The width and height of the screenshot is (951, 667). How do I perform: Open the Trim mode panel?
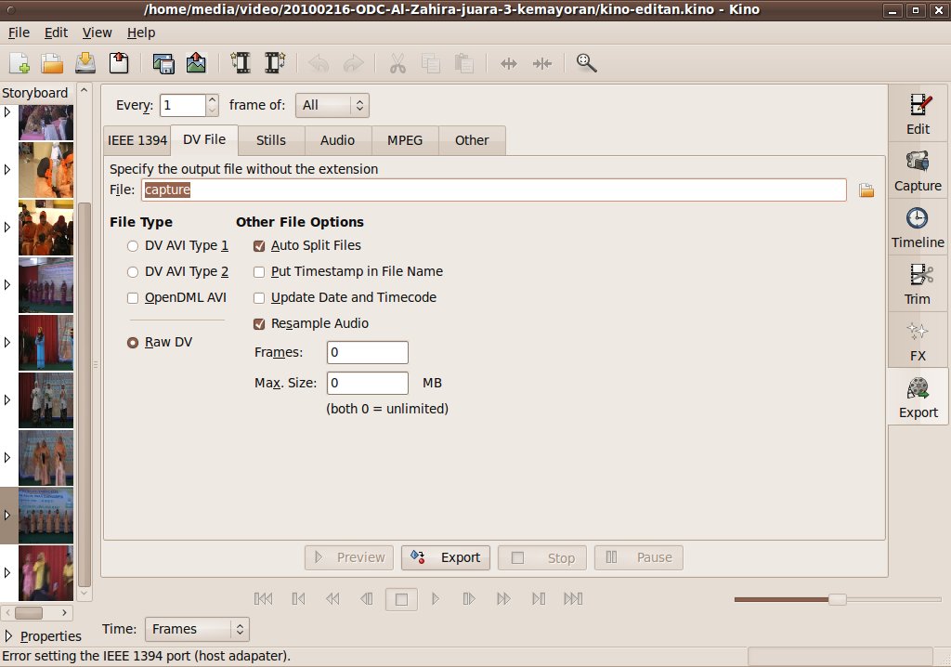(x=918, y=284)
